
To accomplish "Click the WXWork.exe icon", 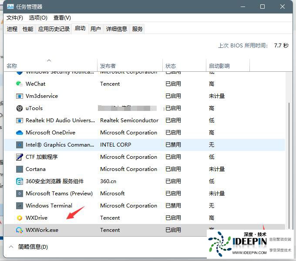I will 19,230.
